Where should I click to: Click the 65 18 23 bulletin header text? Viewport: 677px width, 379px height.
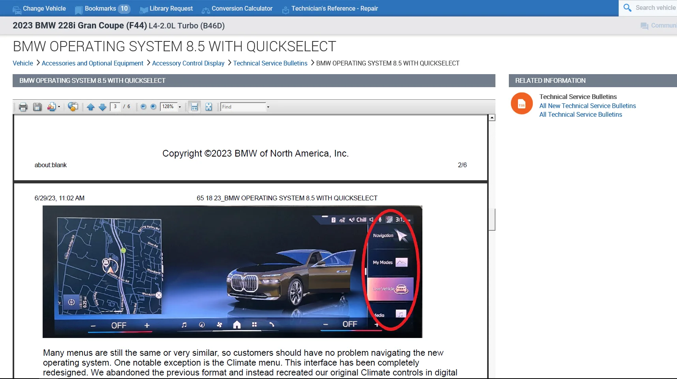(x=287, y=198)
